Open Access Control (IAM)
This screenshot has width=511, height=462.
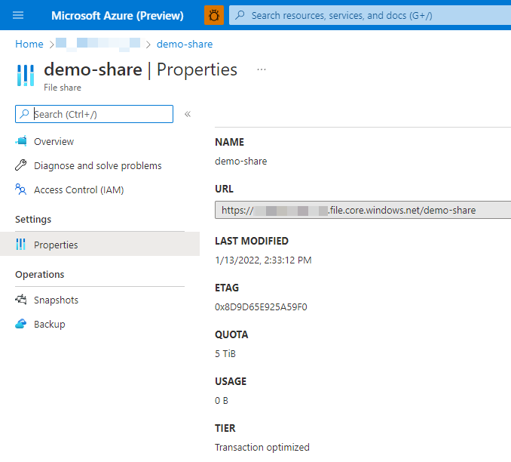[x=79, y=190]
